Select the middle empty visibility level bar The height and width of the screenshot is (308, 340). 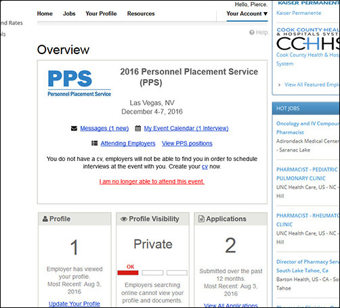point(152,273)
